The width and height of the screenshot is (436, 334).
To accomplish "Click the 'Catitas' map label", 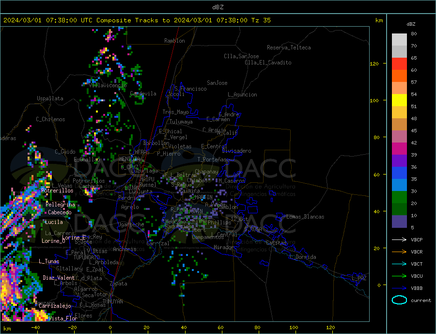I will pos(276,243).
